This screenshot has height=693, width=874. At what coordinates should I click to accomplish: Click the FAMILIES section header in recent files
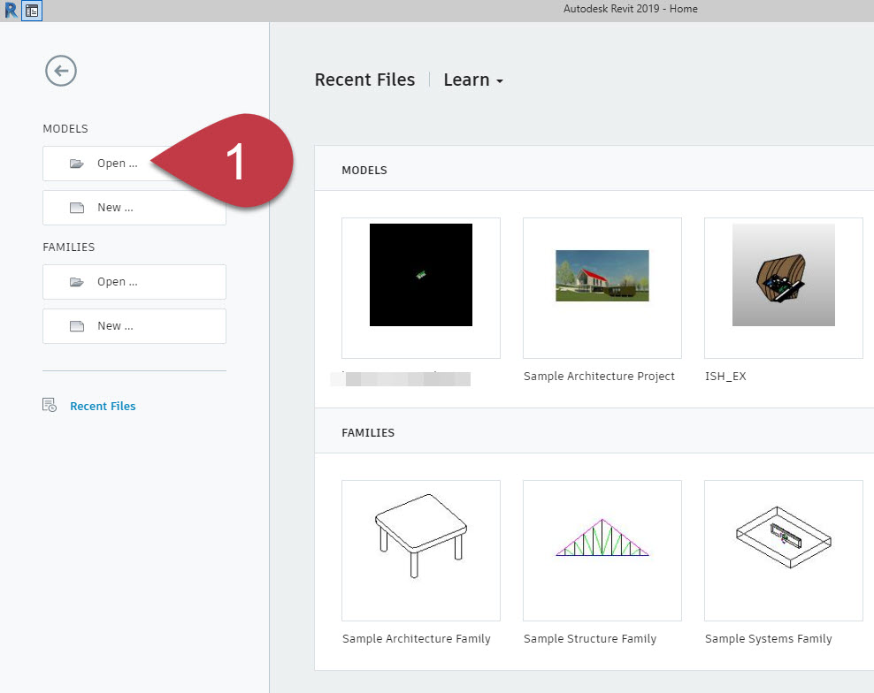click(x=368, y=433)
